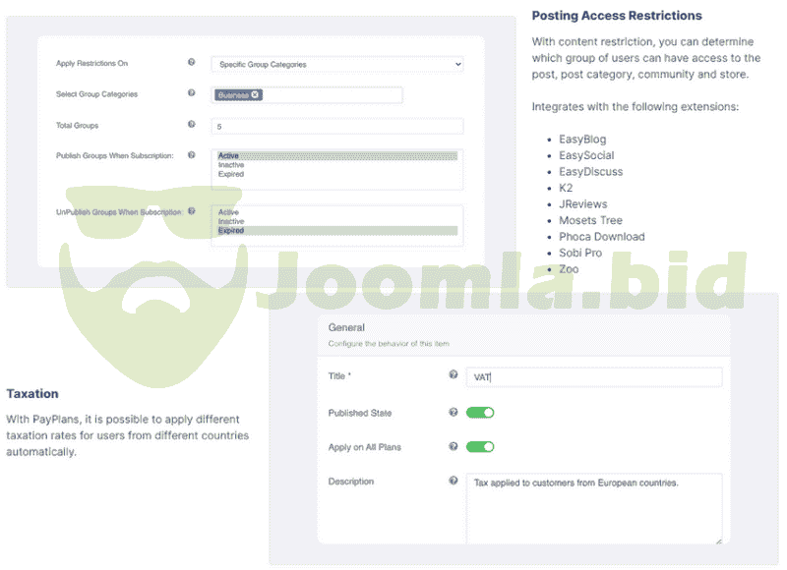Viewport: 787px width, 570px height.
Task: Disable the Apply on All Plans switch
Action: point(480,447)
